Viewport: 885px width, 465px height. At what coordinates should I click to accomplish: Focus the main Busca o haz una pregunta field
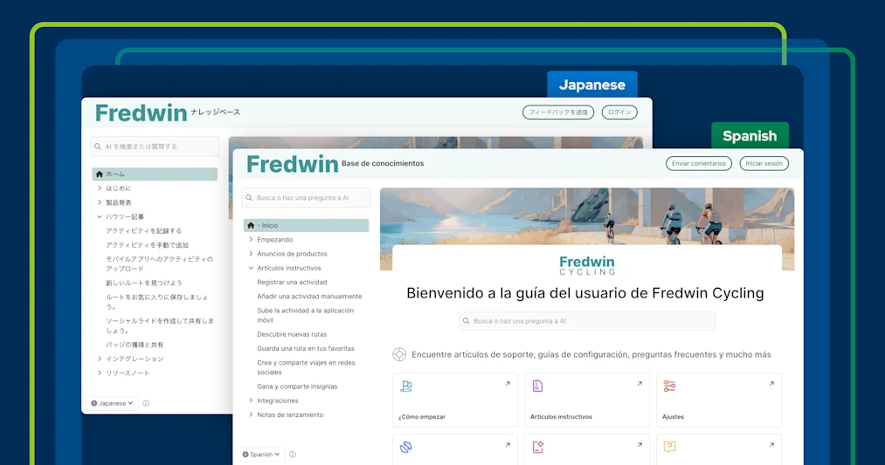tap(587, 321)
